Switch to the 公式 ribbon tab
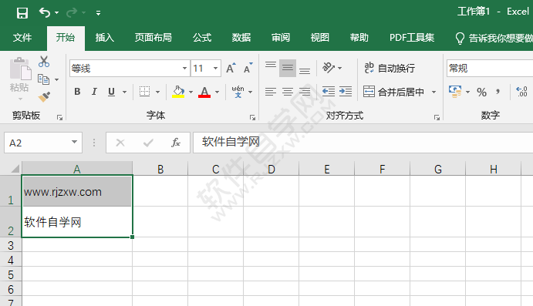 [x=202, y=37]
